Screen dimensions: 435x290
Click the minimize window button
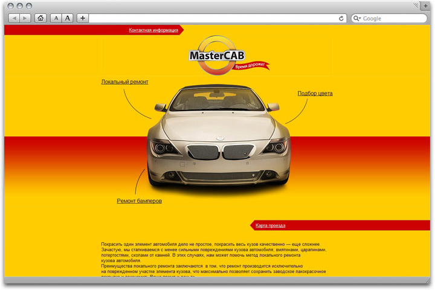[19, 5]
